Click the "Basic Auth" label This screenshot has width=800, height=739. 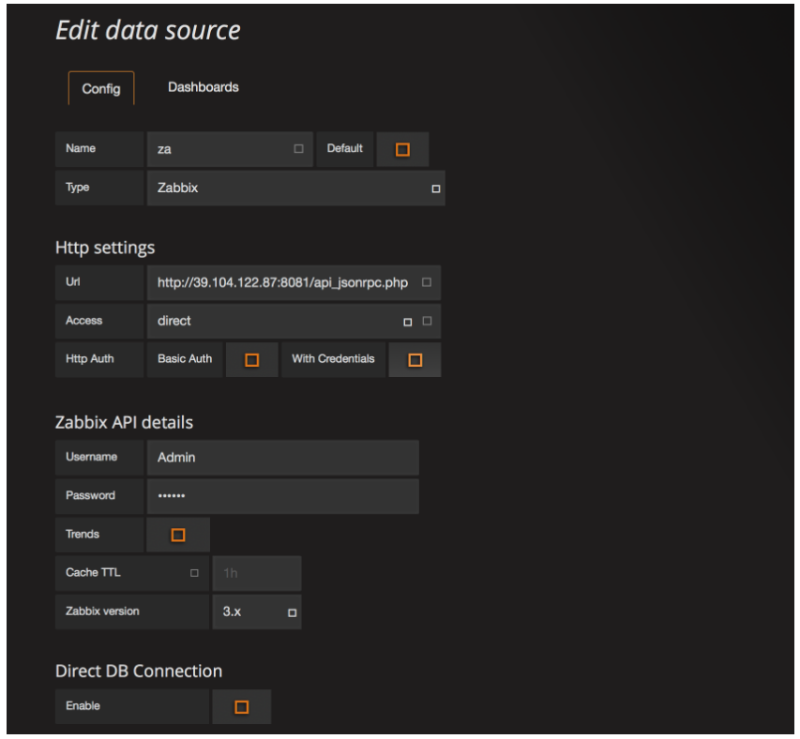click(x=185, y=359)
